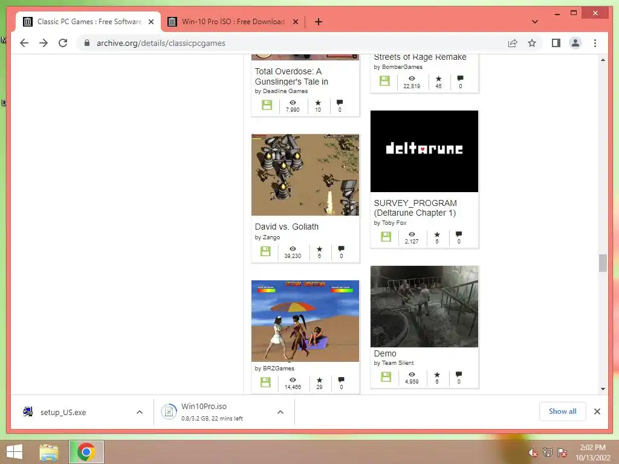619x464 pixels.
Task: Open File Explorer from the taskbar
Action: pyautogui.click(x=49, y=452)
